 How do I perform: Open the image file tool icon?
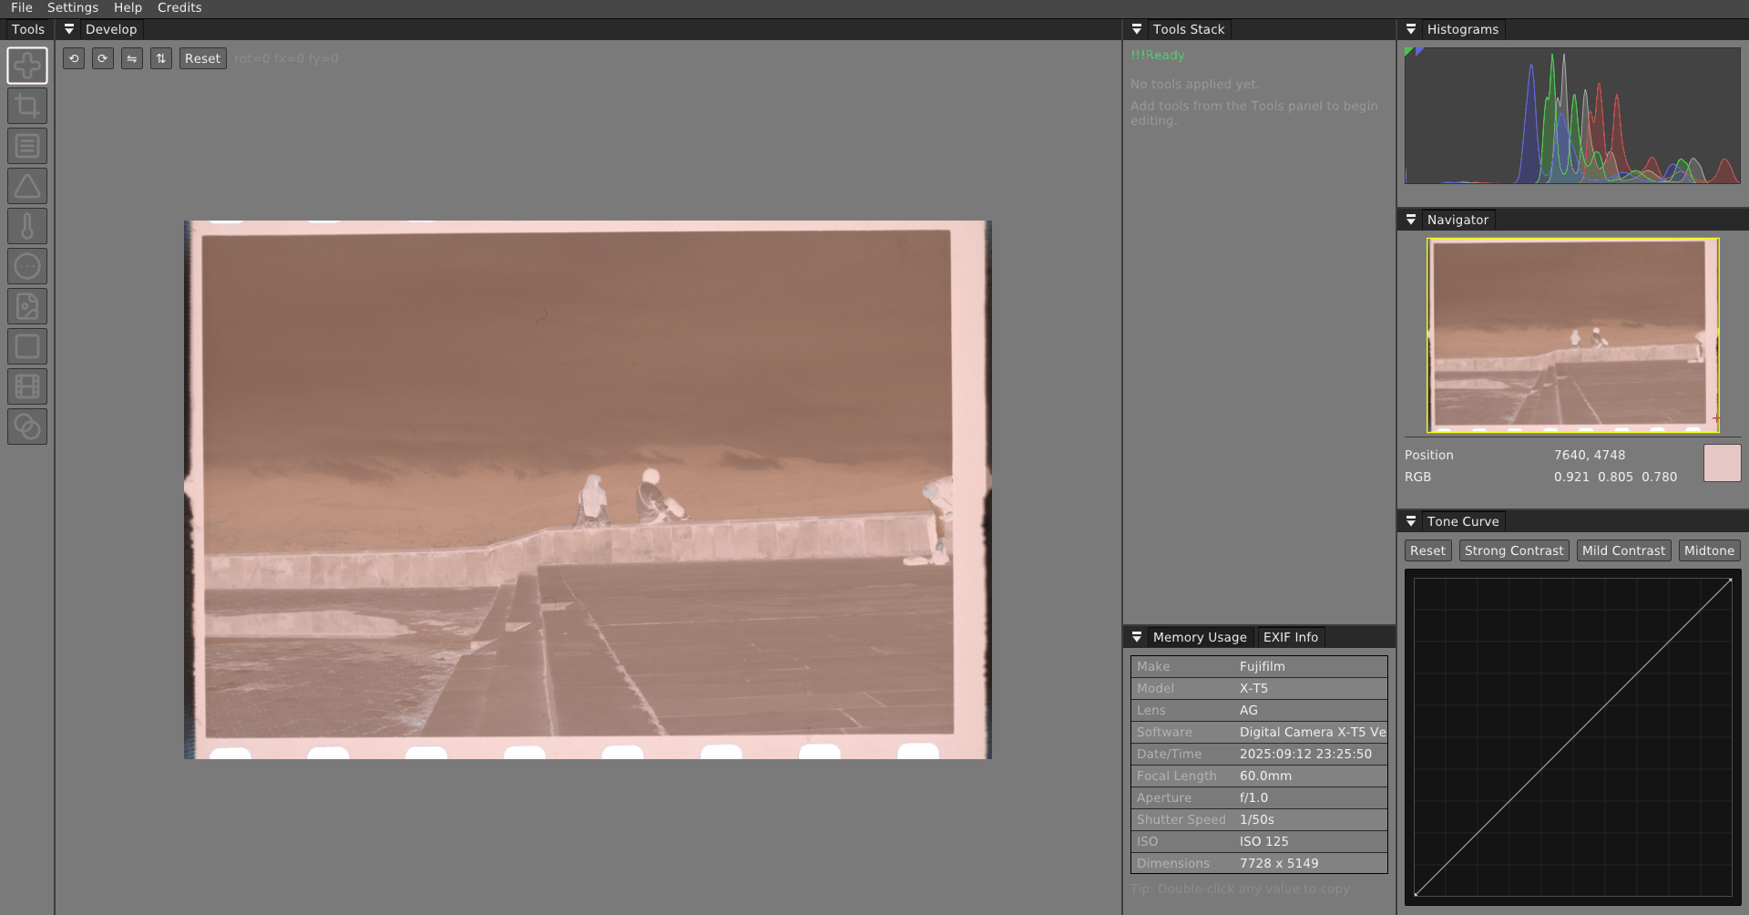pyautogui.click(x=27, y=306)
